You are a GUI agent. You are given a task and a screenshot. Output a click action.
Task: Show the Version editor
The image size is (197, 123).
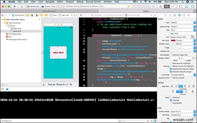(x=173, y=7)
